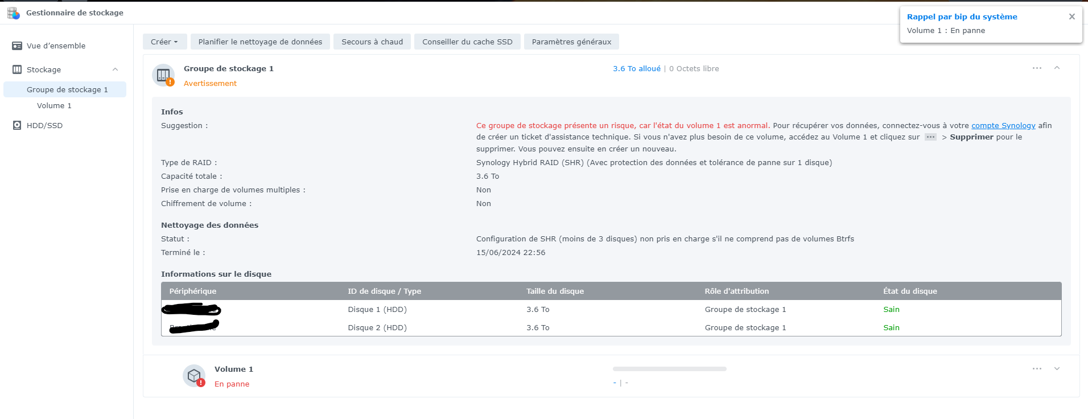Click the Groupe de stockage 1 warning icon
1088x419 pixels.
pyautogui.click(x=163, y=75)
